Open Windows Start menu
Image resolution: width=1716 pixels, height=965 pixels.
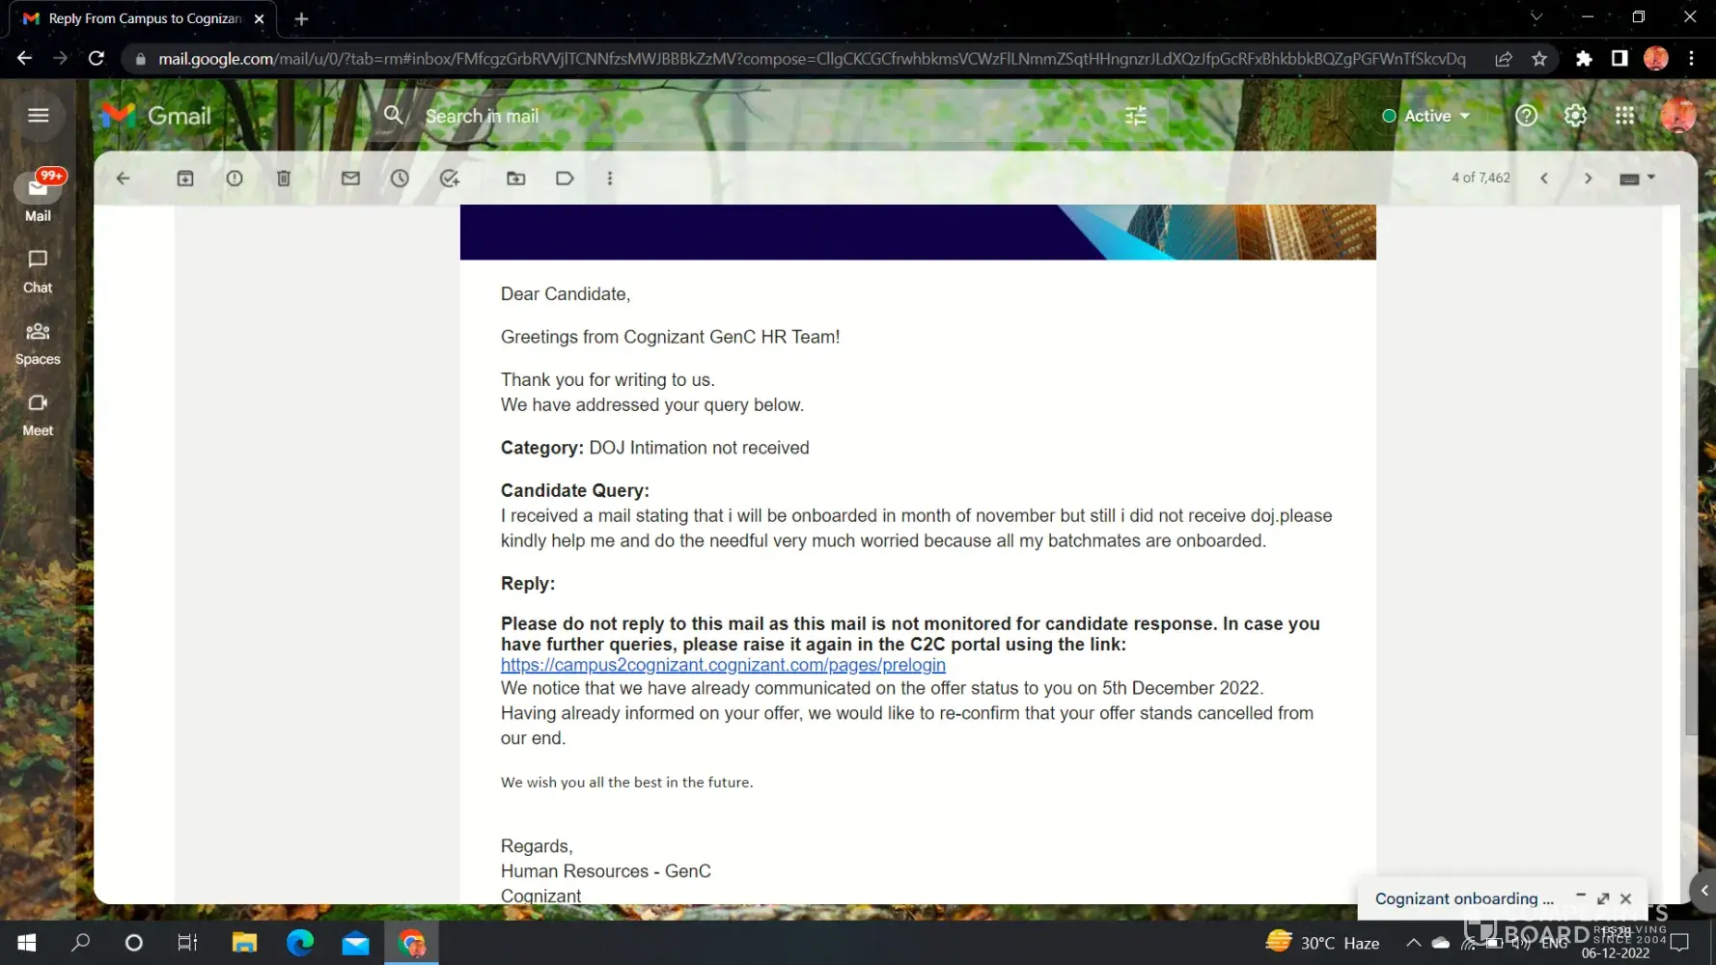[x=27, y=943]
